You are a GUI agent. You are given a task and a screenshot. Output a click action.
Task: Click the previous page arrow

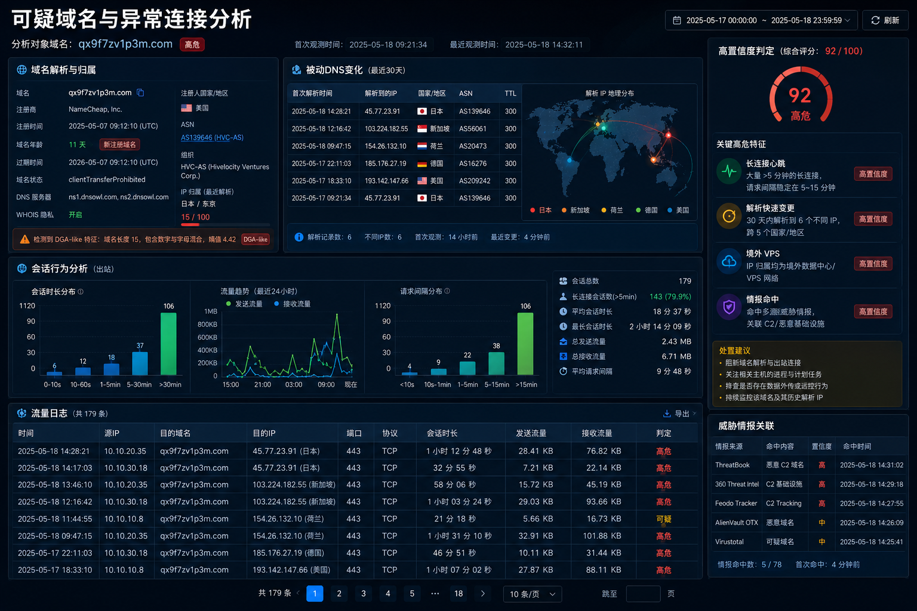pos(298,594)
